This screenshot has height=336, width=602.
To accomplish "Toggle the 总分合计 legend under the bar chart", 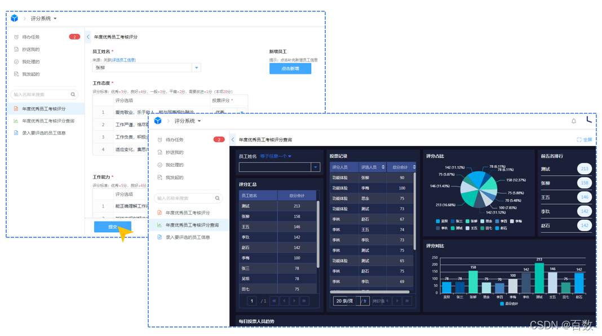I will point(509,304).
